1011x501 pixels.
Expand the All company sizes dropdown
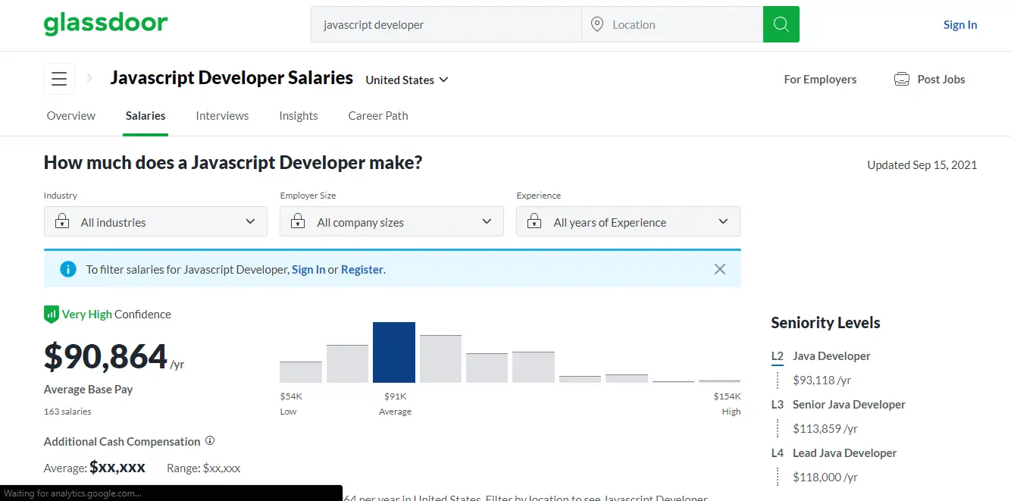[x=392, y=222]
